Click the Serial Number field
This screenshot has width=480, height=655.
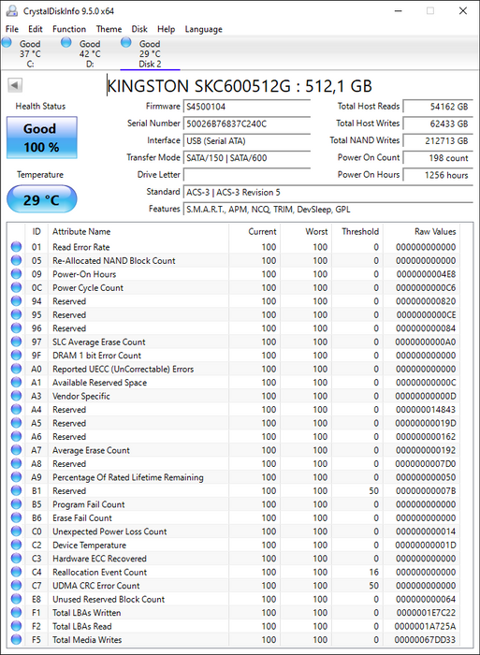pos(247,124)
